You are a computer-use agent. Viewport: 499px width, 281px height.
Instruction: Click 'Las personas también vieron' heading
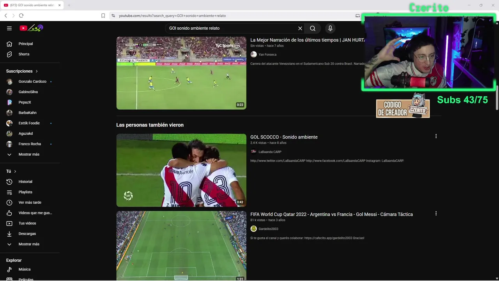pyautogui.click(x=150, y=125)
